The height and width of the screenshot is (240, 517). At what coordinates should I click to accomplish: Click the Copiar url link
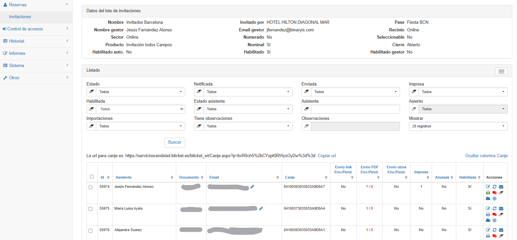pos(327,156)
